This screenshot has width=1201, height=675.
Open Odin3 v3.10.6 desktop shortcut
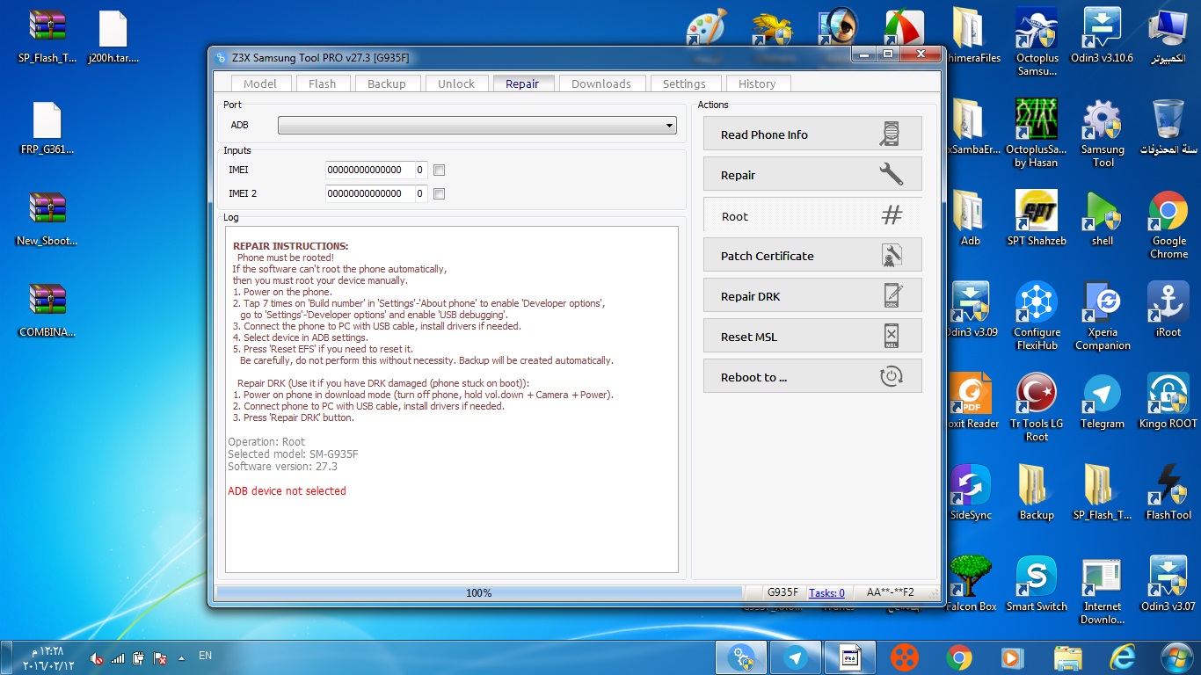tap(1102, 36)
